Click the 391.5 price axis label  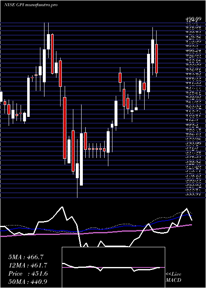pyautogui.click(x=192, y=147)
